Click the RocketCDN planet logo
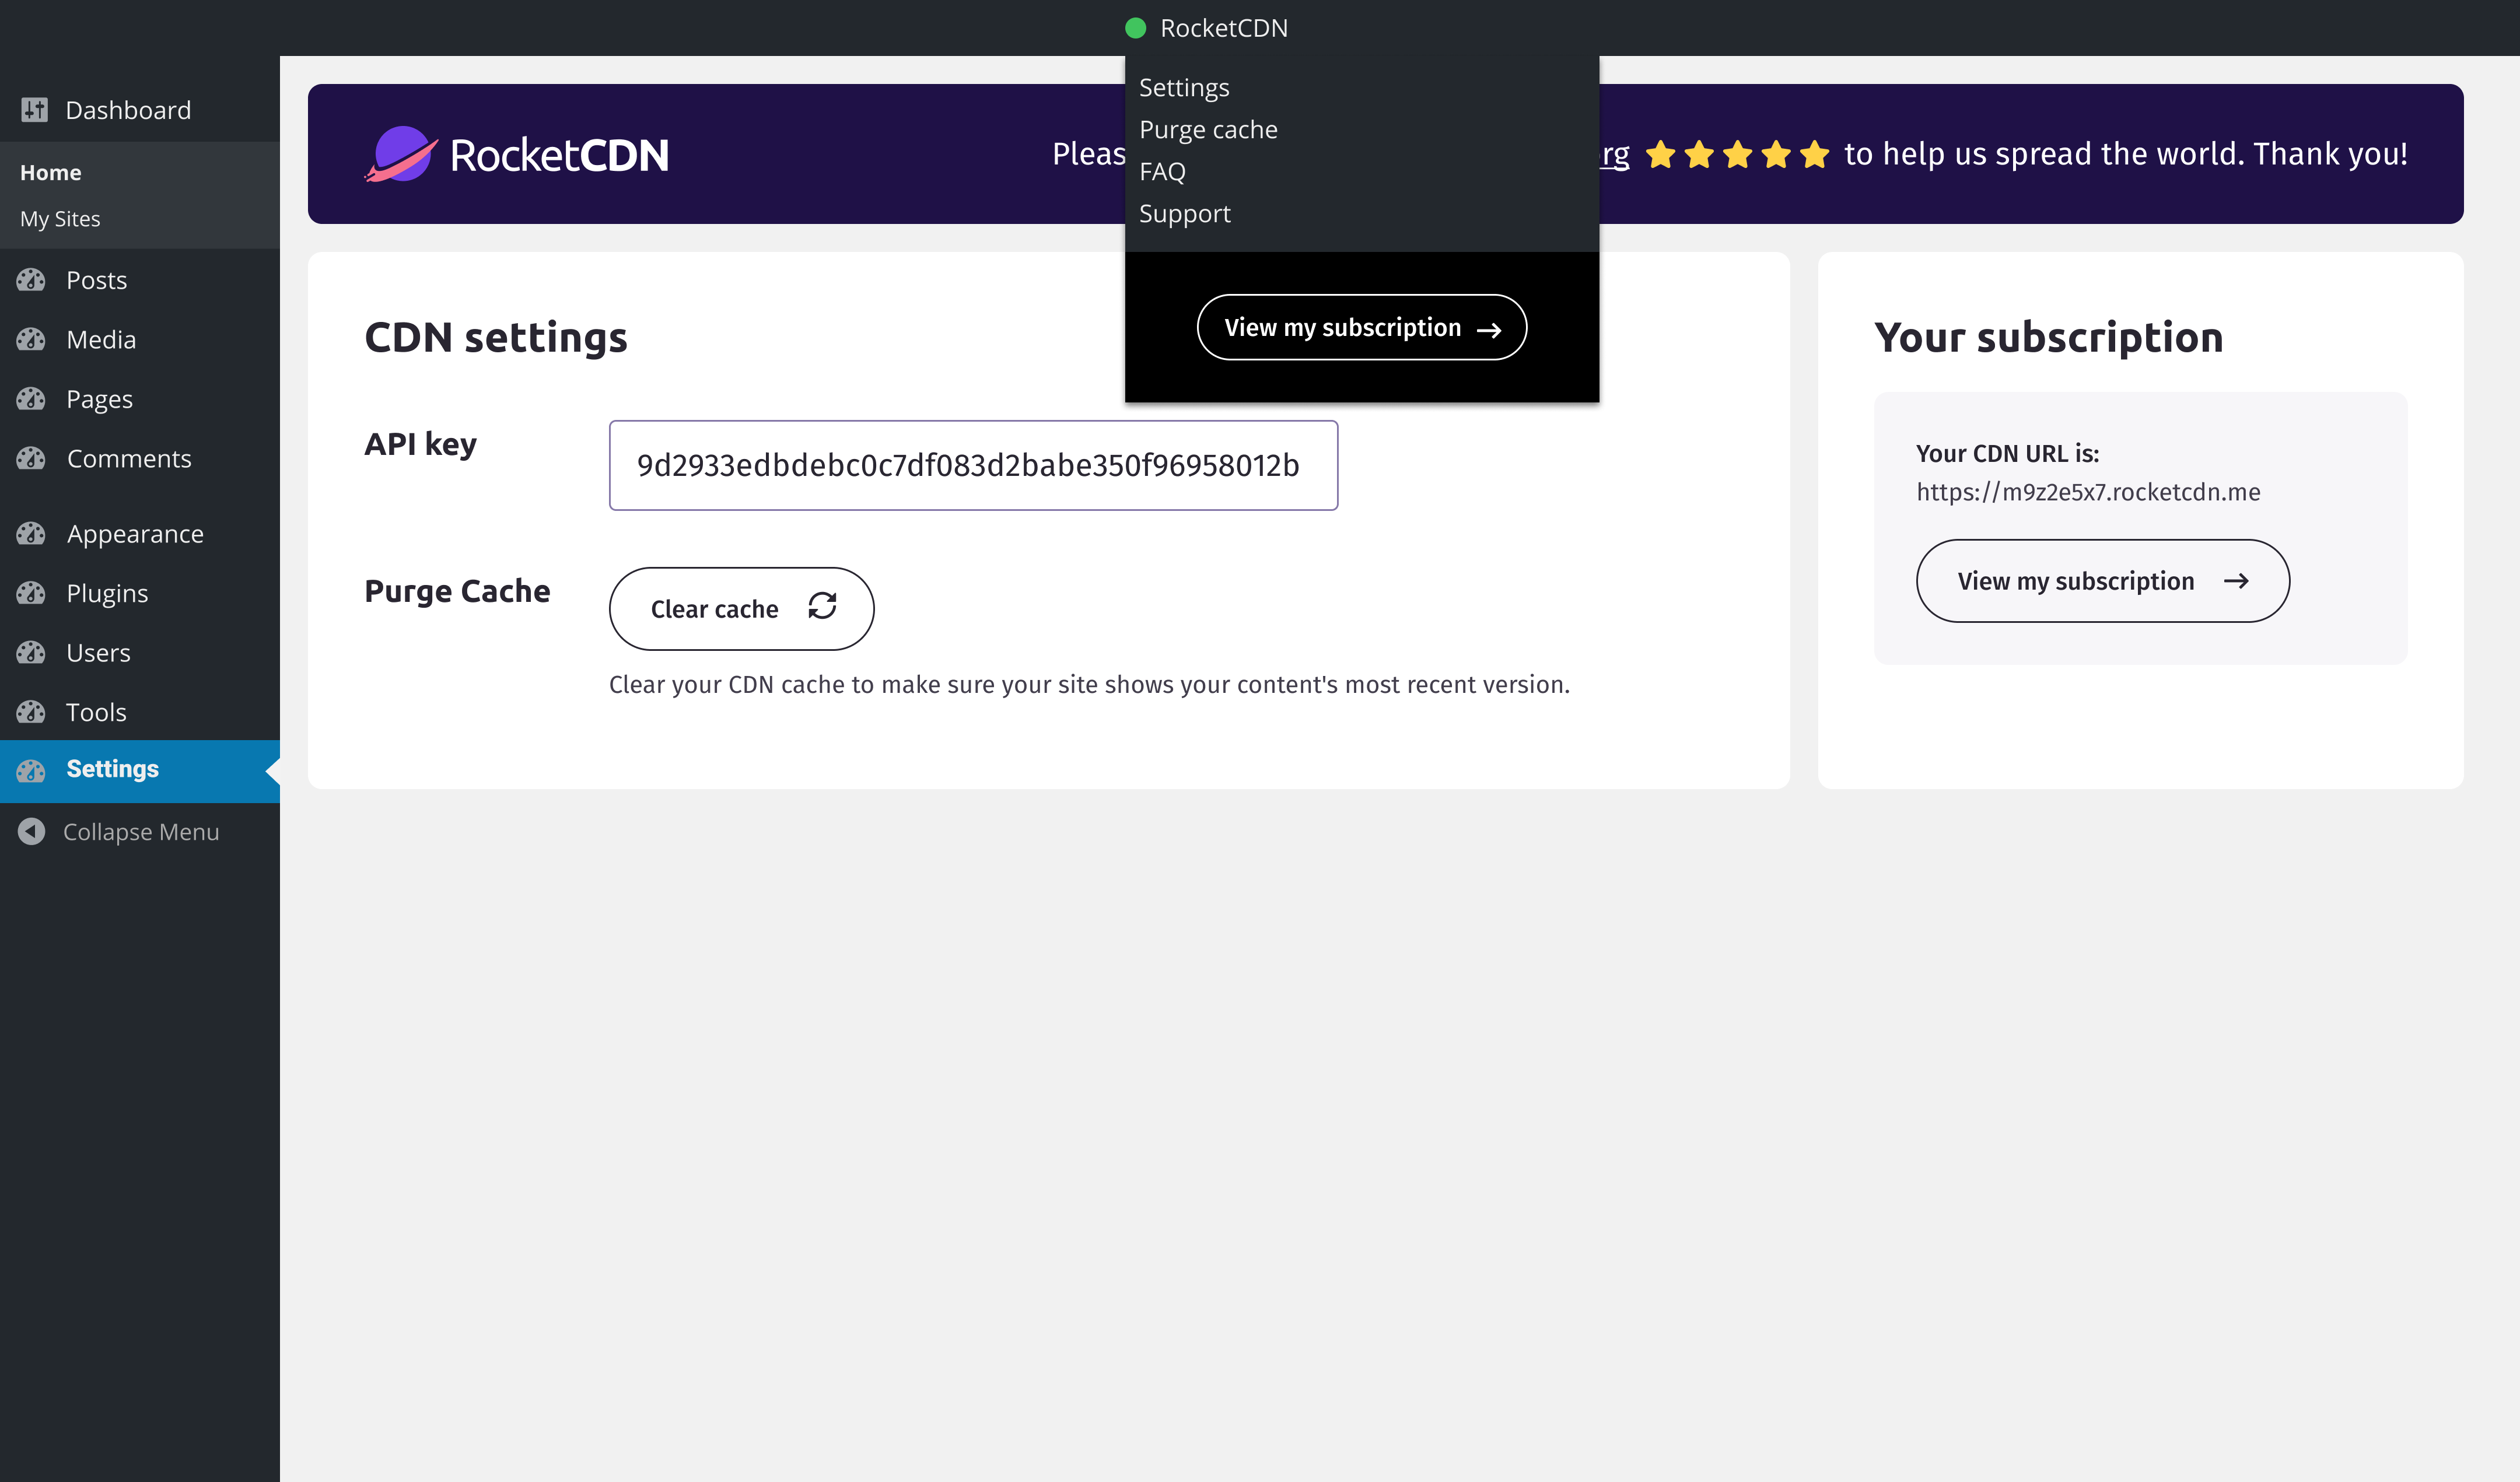The width and height of the screenshot is (2520, 1482). click(401, 155)
